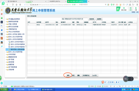Click the speaker mute icon in status bar
Image resolution: width=139 pixels, height=91 pixels.
132,86
